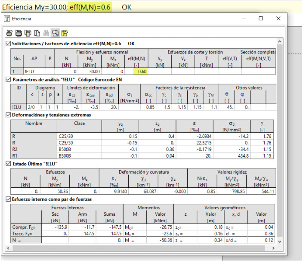Click the clipboard paste icon

point(28,33)
